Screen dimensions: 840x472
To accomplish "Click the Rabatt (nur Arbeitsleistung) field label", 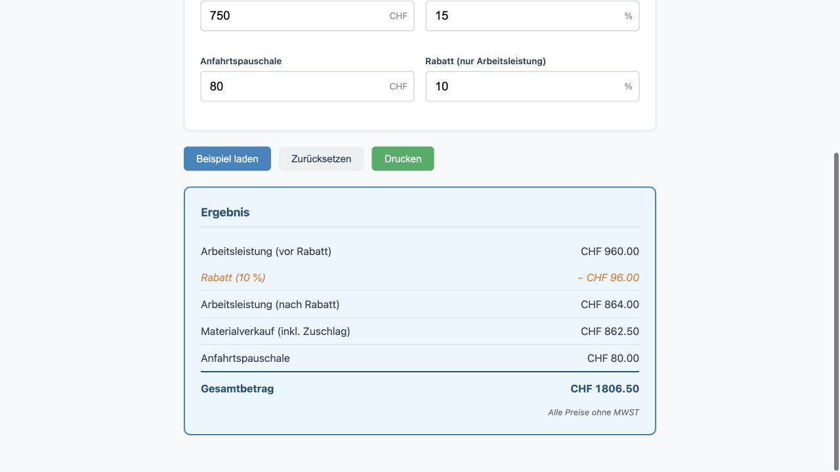I will (486, 61).
